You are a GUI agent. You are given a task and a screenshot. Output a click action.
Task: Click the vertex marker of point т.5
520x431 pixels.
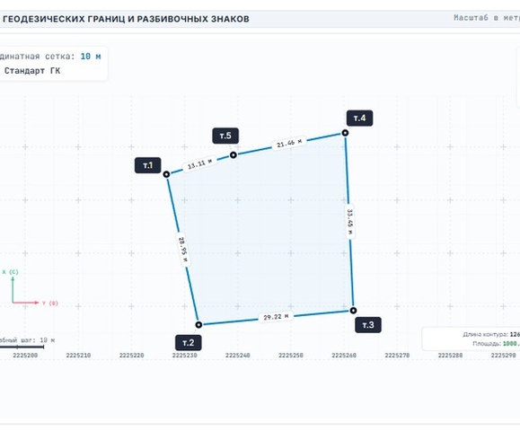point(234,154)
